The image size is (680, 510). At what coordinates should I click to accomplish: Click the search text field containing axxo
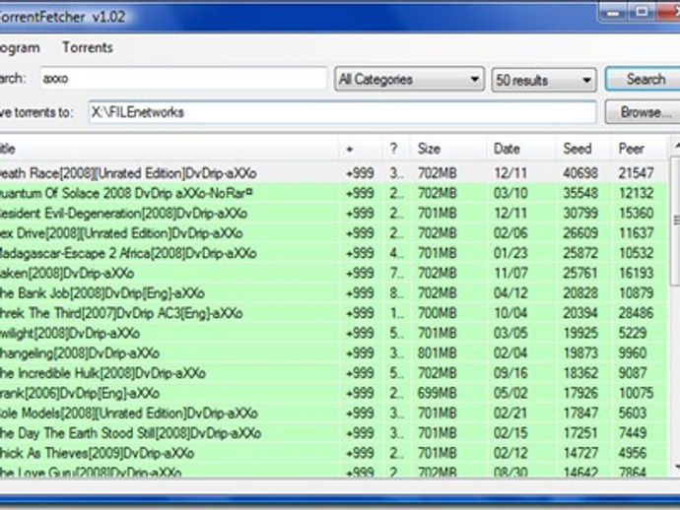coord(183,79)
